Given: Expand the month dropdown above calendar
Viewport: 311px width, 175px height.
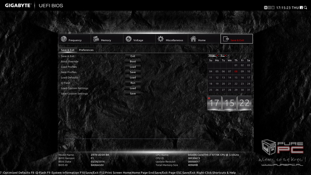Looking at the screenshot, I should pyautogui.click(x=224, y=55).
